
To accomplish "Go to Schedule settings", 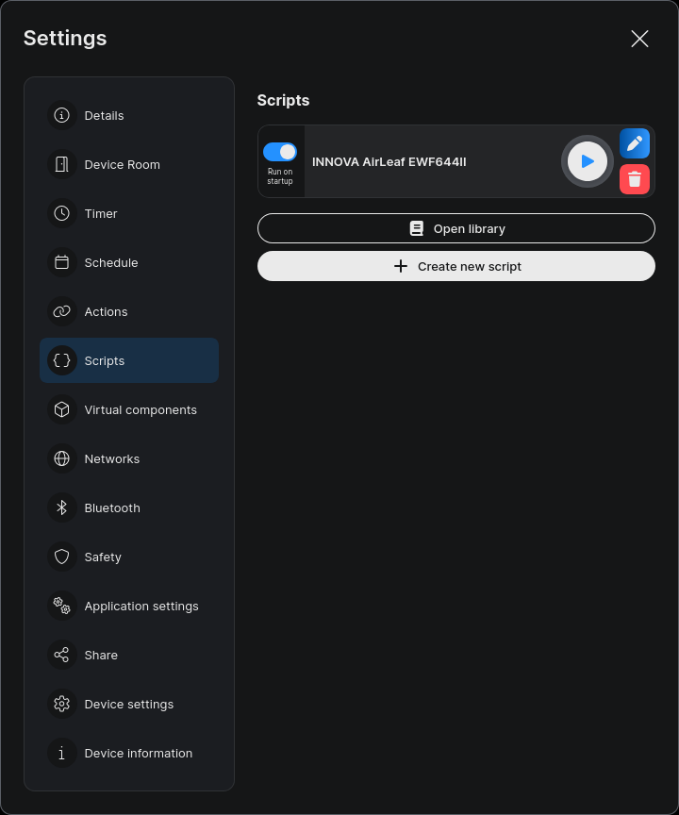I will pos(129,262).
